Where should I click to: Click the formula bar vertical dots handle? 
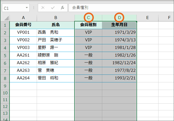click(x=34, y=8)
